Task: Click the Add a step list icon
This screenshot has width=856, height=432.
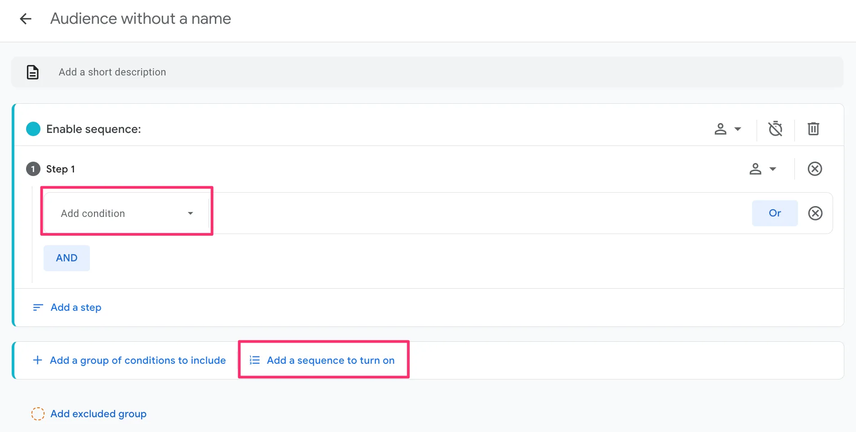Action: [38, 308]
